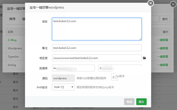Click the 查找 search button in the background window

(165, 19)
